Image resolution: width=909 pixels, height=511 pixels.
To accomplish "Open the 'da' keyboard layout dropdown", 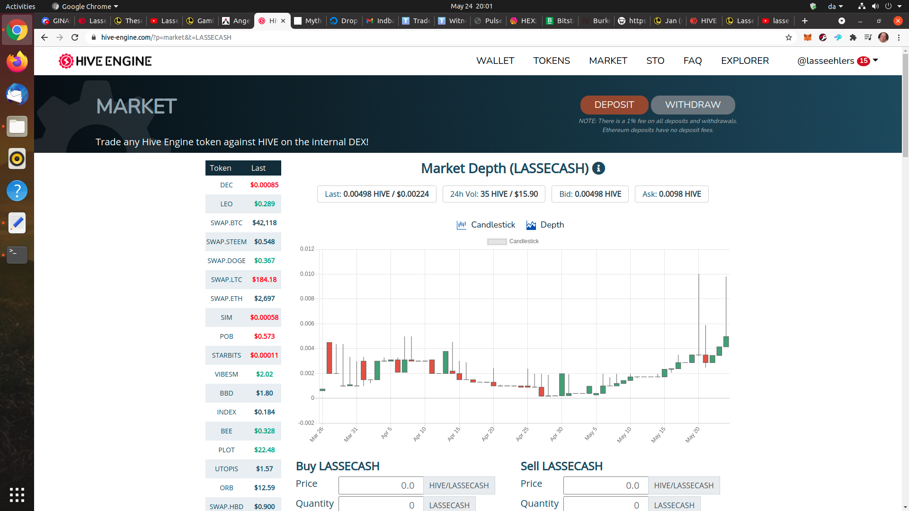I will pos(836,6).
